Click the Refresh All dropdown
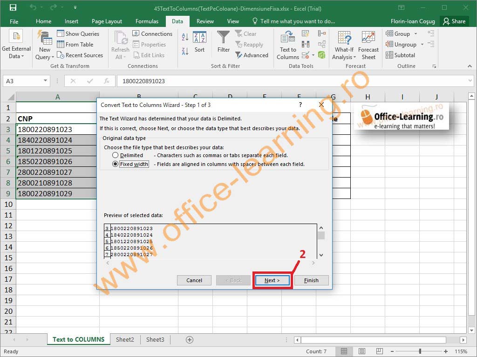The image size is (477, 357). pyautogui.click(x=120, y=44)
